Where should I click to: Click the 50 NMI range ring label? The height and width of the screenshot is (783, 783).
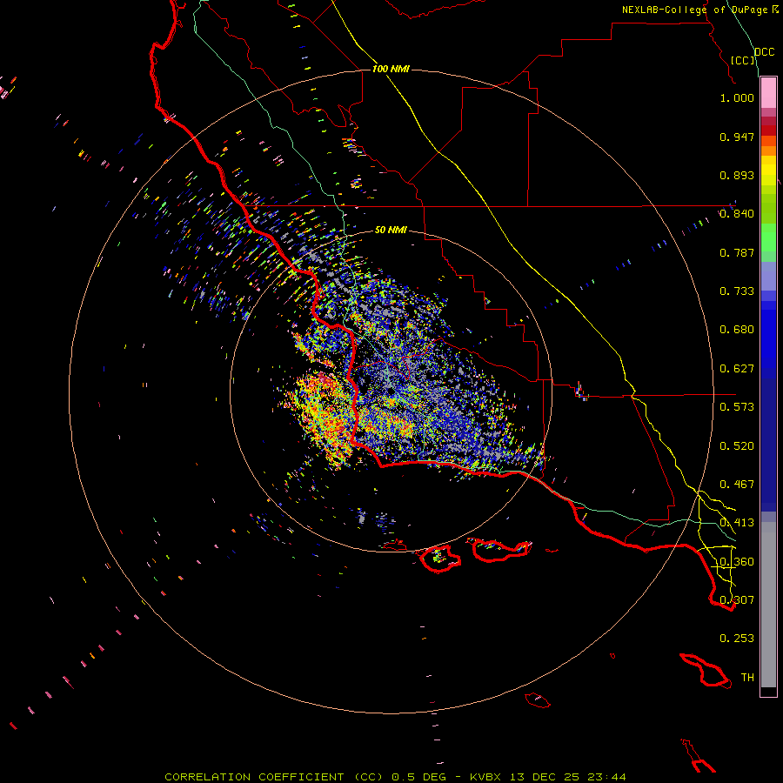391,230
